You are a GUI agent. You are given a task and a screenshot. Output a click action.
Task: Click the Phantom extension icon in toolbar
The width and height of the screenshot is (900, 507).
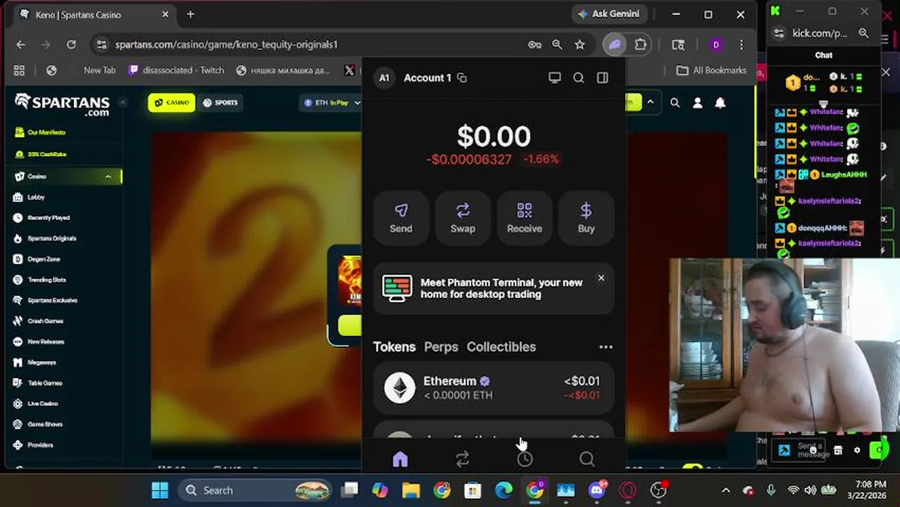click(x=615, y=44)
